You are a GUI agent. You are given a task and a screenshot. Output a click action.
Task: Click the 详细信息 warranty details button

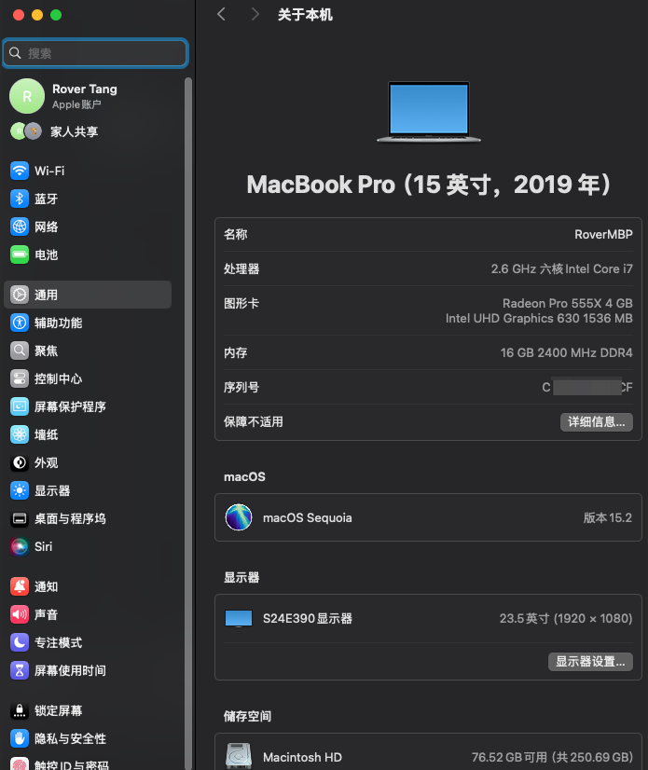tap(597, 422)
